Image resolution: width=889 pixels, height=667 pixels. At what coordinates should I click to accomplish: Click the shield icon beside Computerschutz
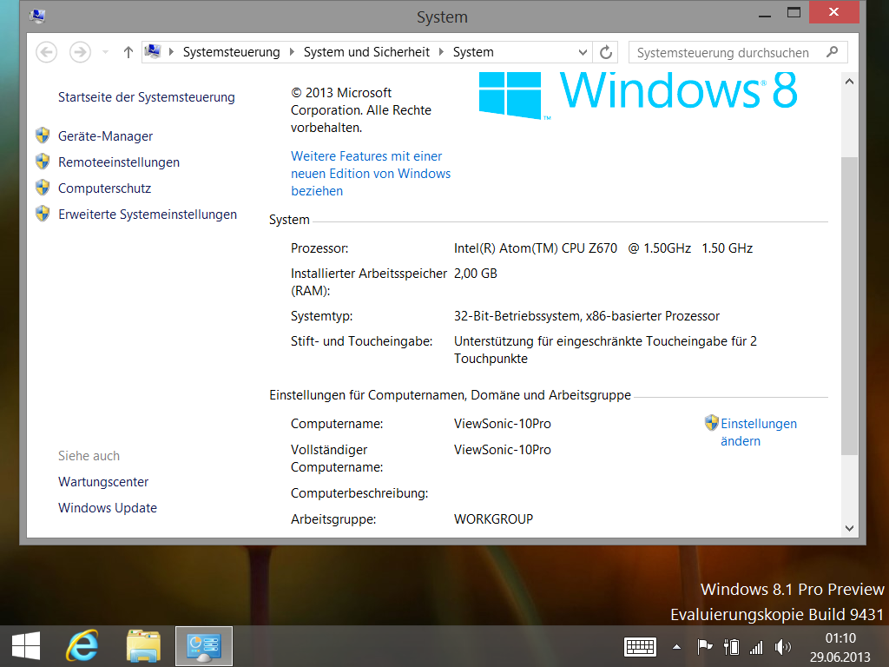click(43, 188)
